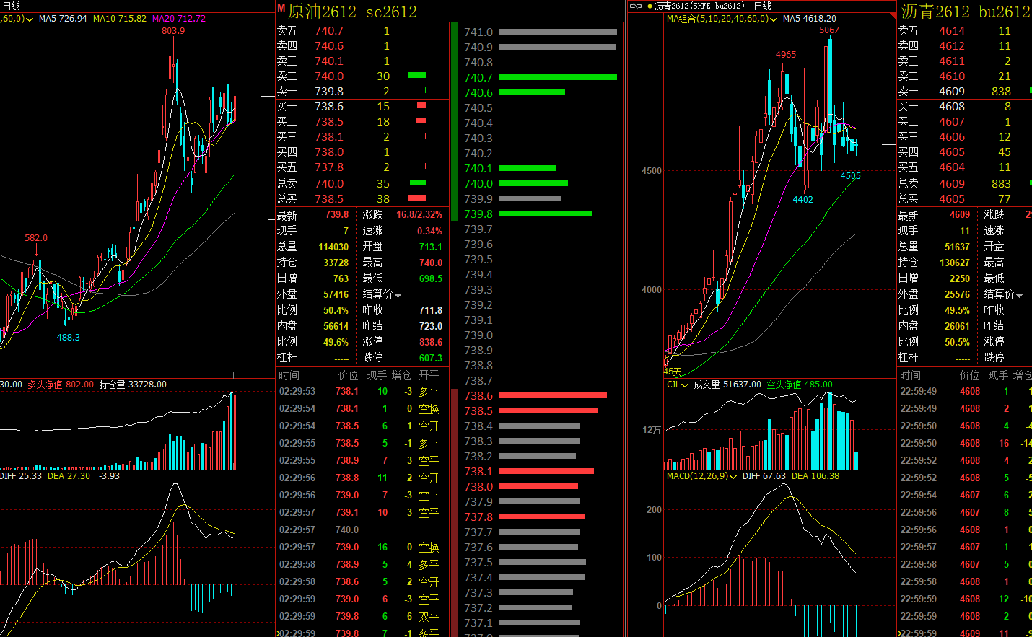This screenshot has height=637, width=1032.
Task: Click the 738.6 red bar in the price ladder
Action: 553,395
